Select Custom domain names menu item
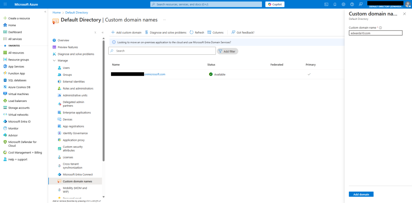412x203 pixels. point(75,181)
